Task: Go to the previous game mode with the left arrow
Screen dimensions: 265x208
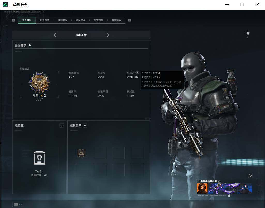Action: pyautogui.click(x=55, y=35)
